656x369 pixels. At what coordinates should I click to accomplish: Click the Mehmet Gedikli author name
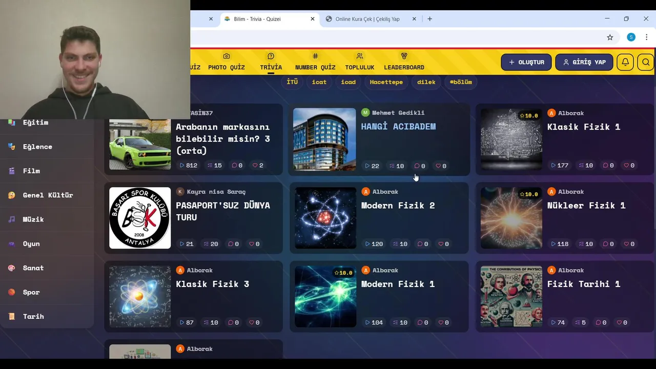coord(398,113)
